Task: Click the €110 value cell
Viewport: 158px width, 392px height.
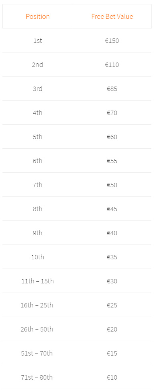Action: (x=112, y=65)
